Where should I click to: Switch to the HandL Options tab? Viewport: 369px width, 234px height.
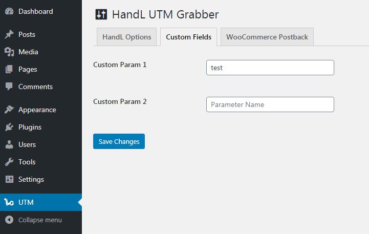(126, 37)
